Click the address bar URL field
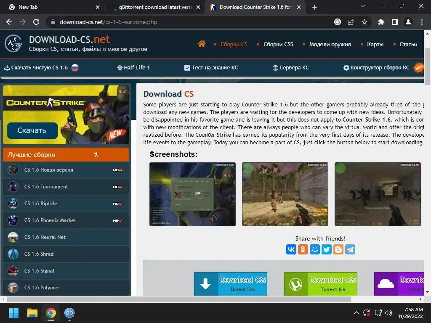 (192, 22)
